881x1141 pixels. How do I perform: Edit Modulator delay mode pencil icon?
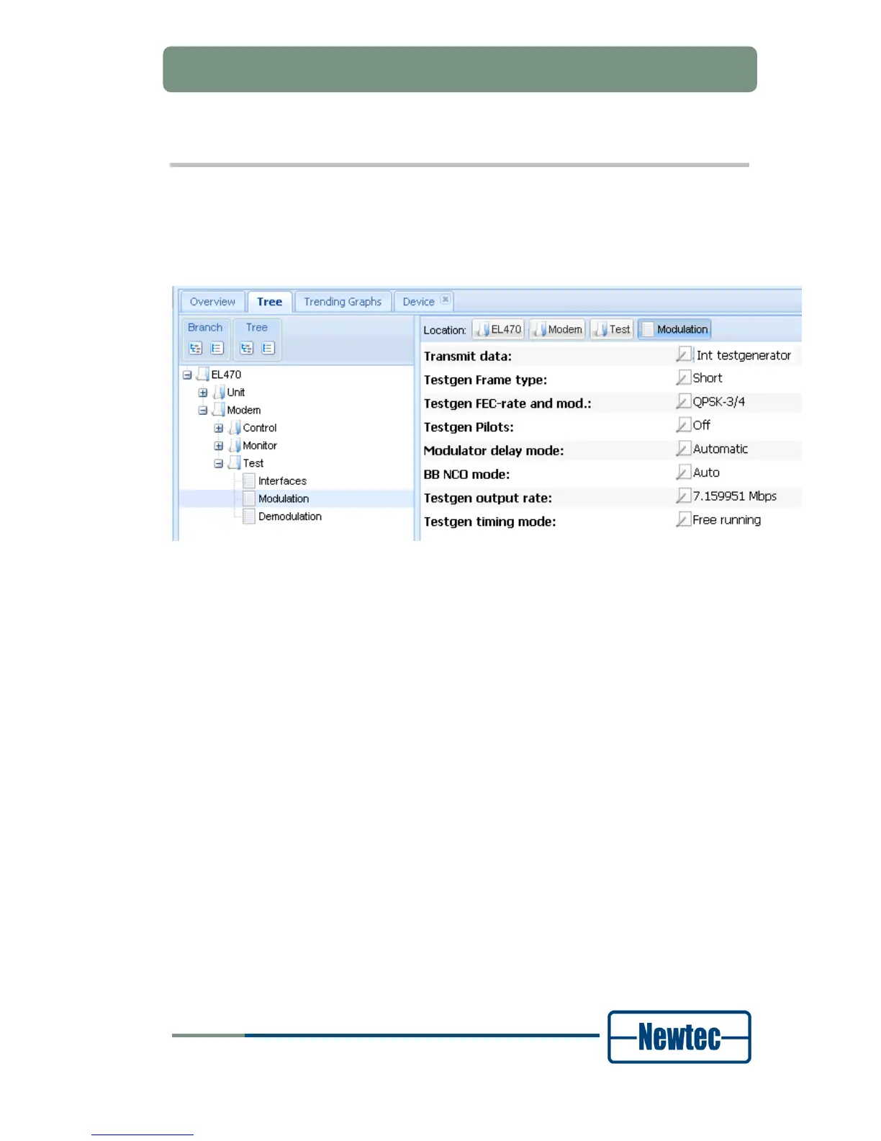[684, 449]
